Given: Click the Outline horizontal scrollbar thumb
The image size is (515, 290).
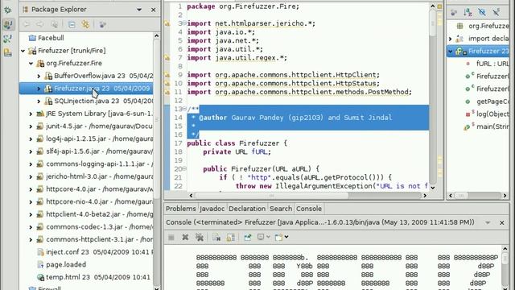Looking at the screenshot, I should [x=461, y=196].
